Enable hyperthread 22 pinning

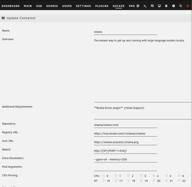pyautogui.click(x=179, y=181)
